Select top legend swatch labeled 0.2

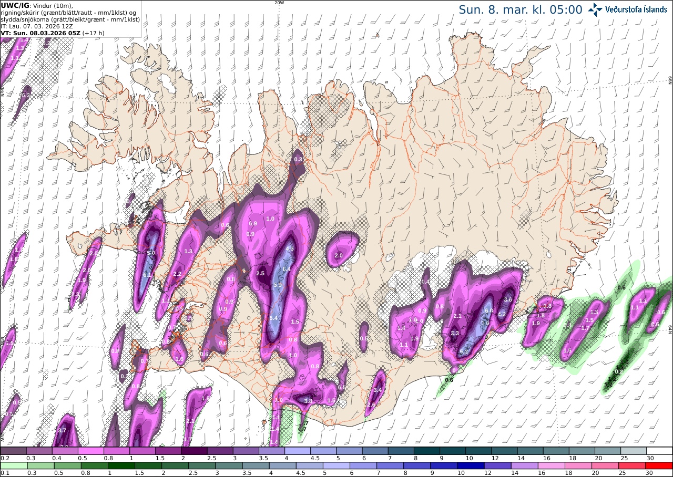click(13, 451)
